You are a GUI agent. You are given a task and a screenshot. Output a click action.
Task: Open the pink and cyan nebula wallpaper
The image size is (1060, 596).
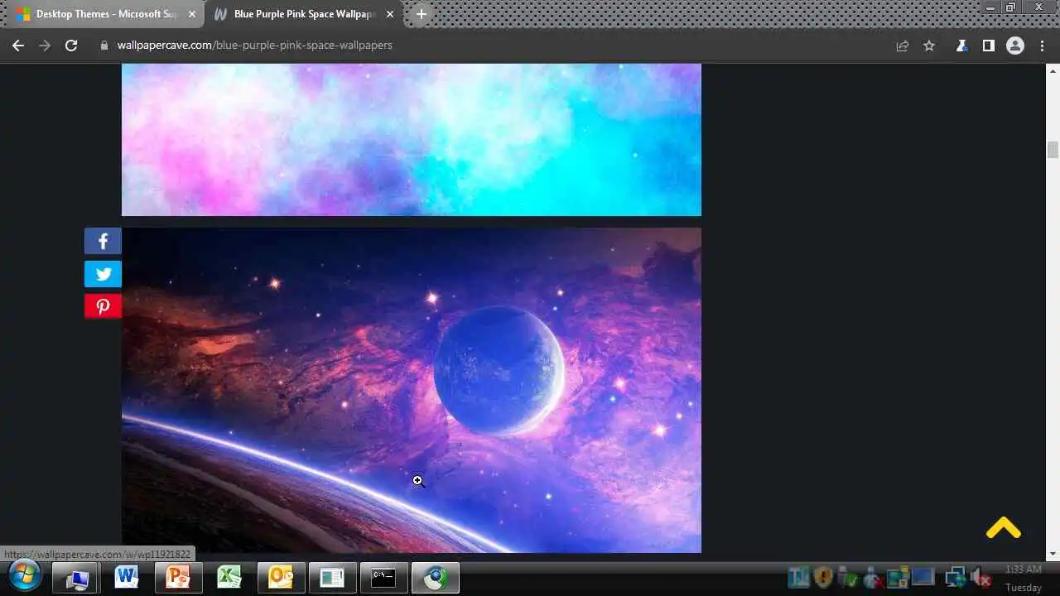412,139
